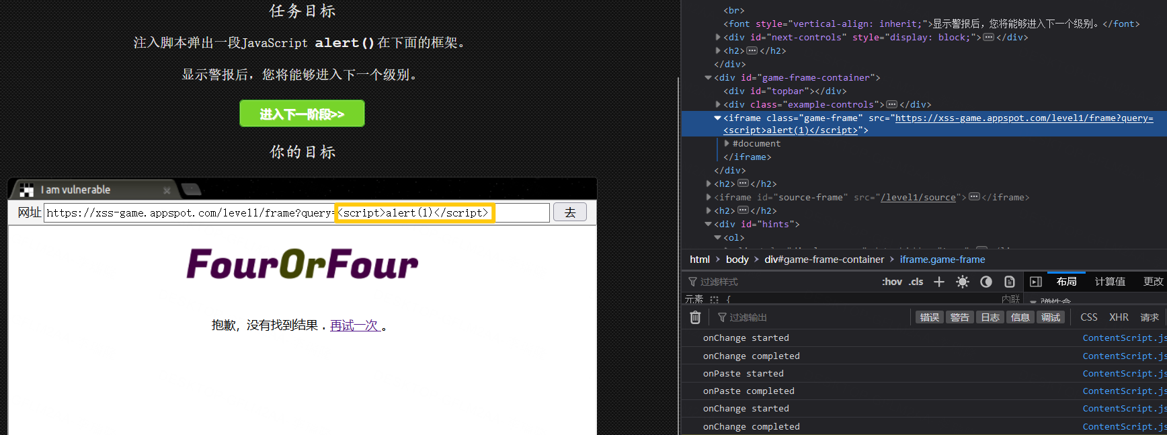Click the grid icon beside 元素 rule
Viewport: 1167px width, 435px height.
(714, 299)
